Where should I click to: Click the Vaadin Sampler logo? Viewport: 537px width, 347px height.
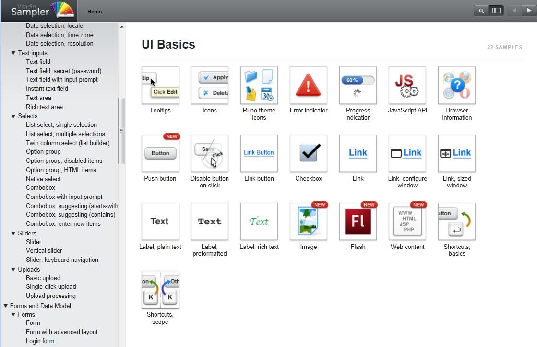click(x=39, y=11)
